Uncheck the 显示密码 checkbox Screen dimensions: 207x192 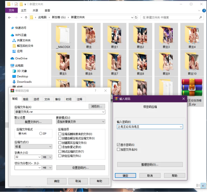(x=119, y=145)
